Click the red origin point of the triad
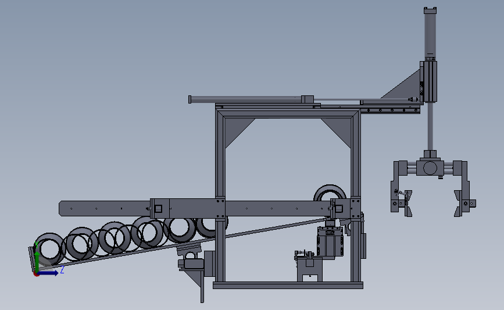 click(36, 274)
